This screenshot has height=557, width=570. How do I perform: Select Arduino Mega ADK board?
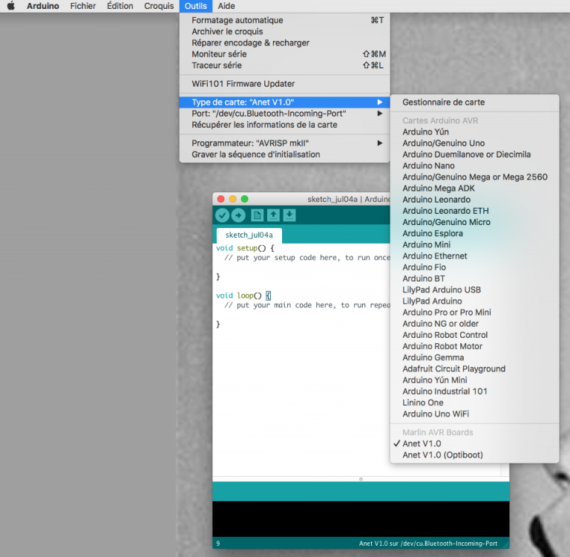pyautogui.click(x=474, y=188)
